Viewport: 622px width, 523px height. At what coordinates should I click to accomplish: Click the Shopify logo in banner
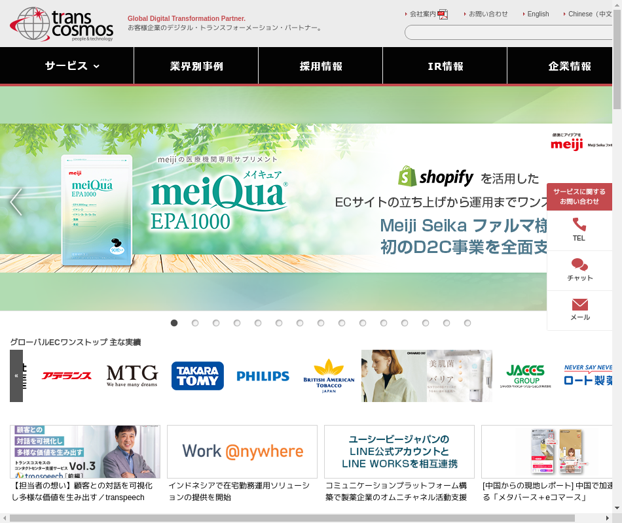coord(435,177)
